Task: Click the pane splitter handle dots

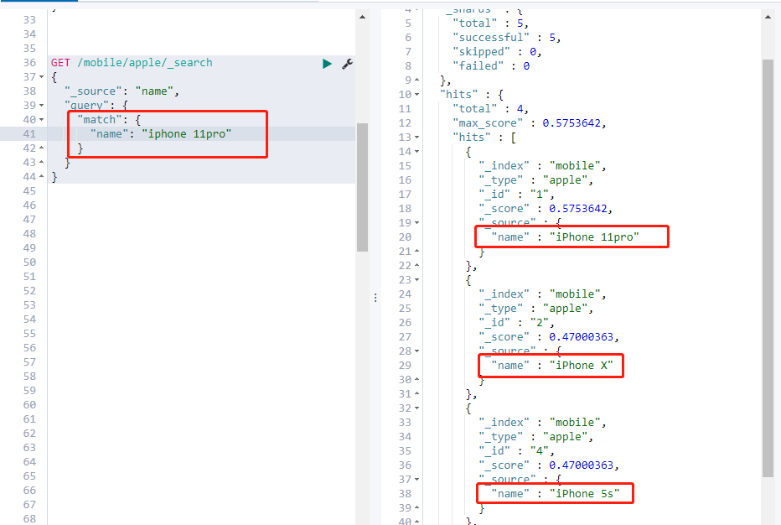Action: 375,298
